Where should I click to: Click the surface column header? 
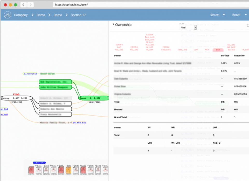click(225, 56)
